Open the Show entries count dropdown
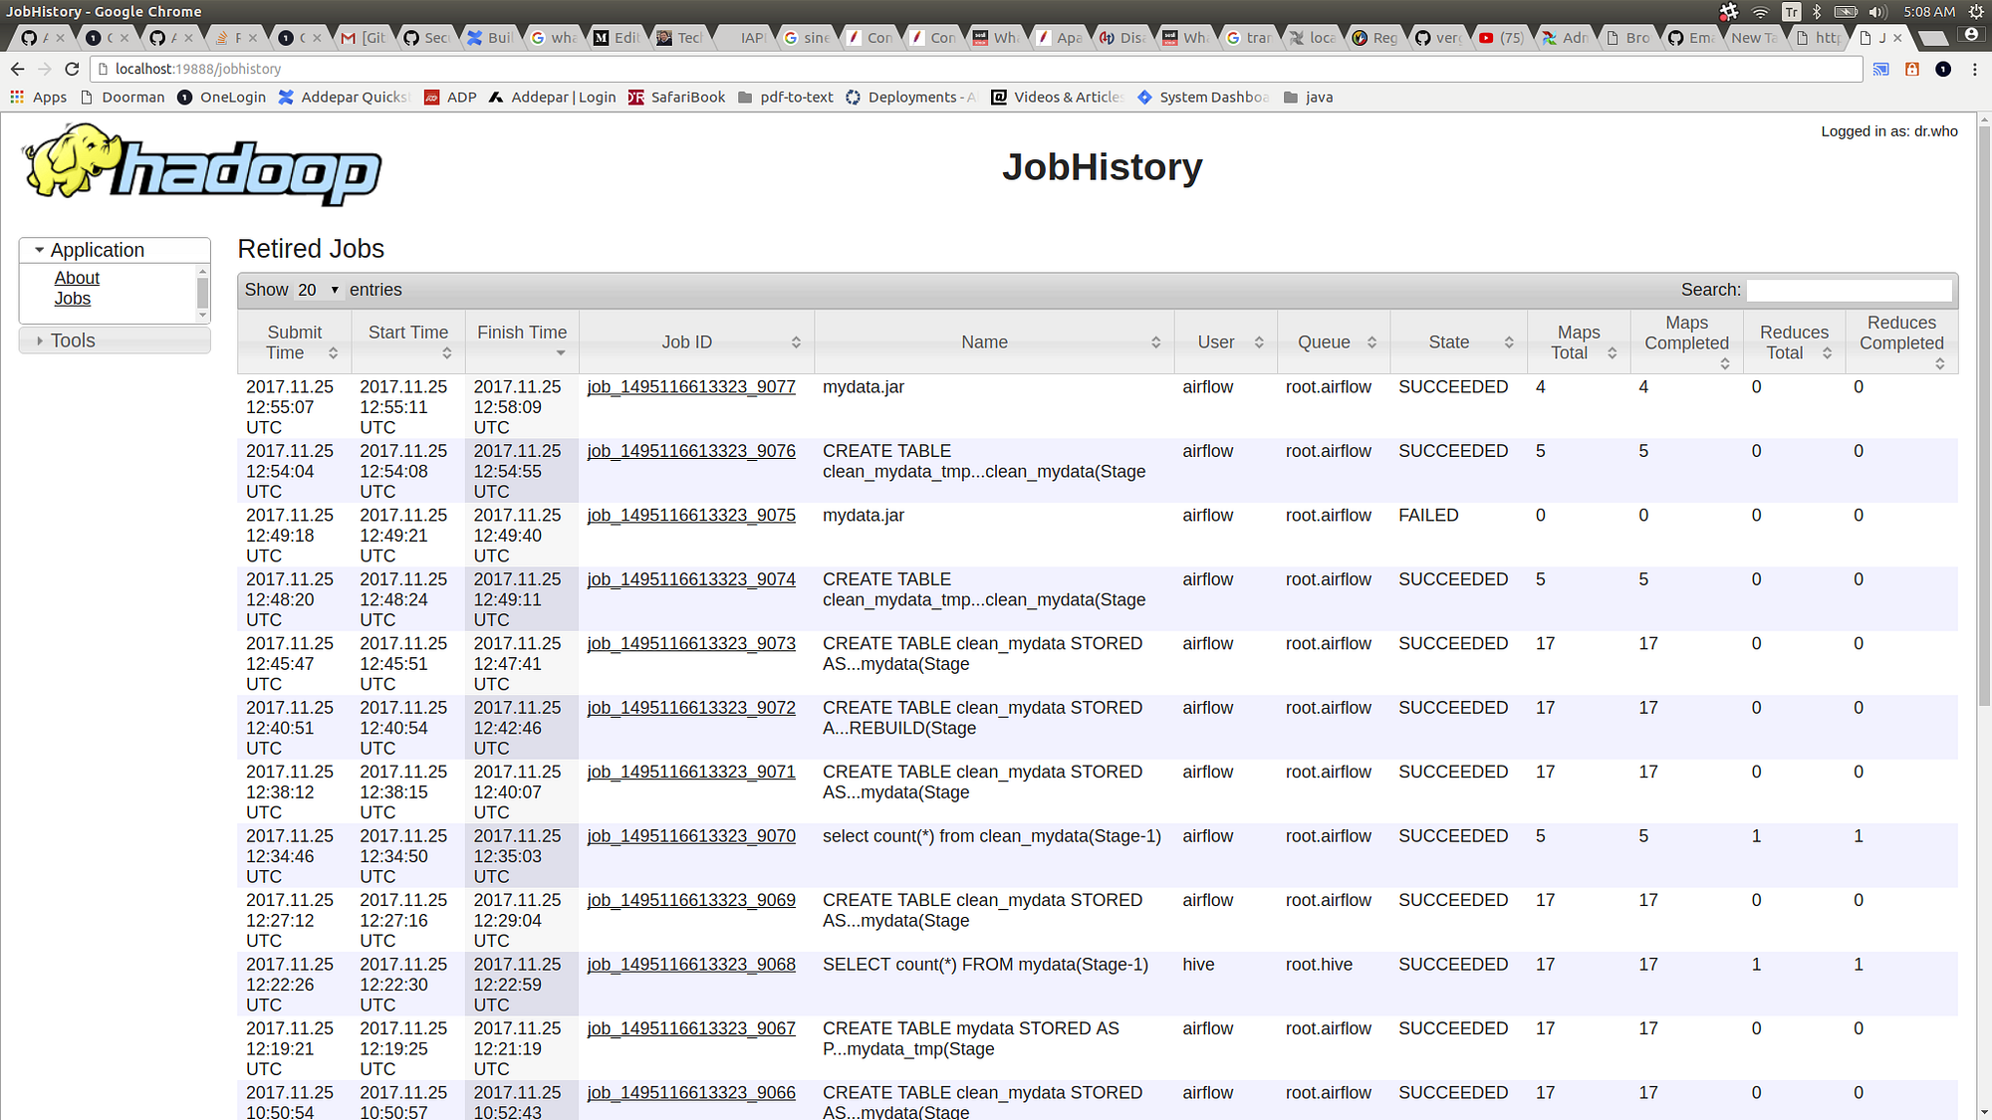The image size is (1992, 1120). click(318, 290)
